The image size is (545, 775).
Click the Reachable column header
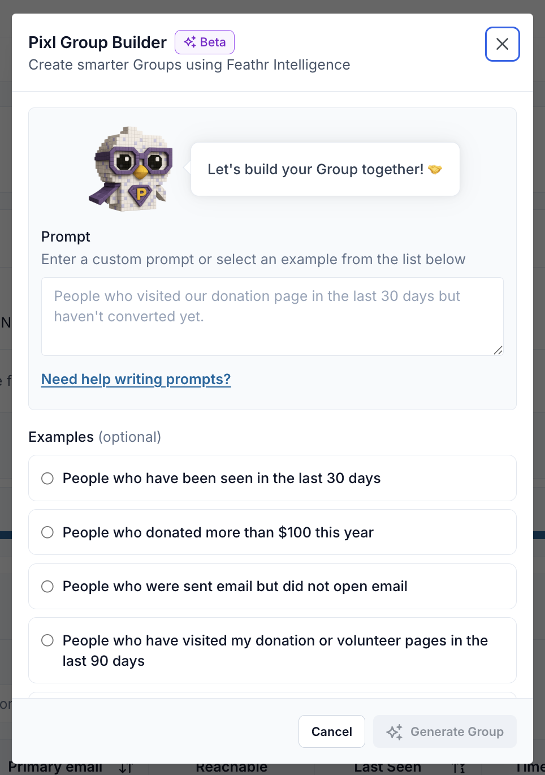point(231,768)
